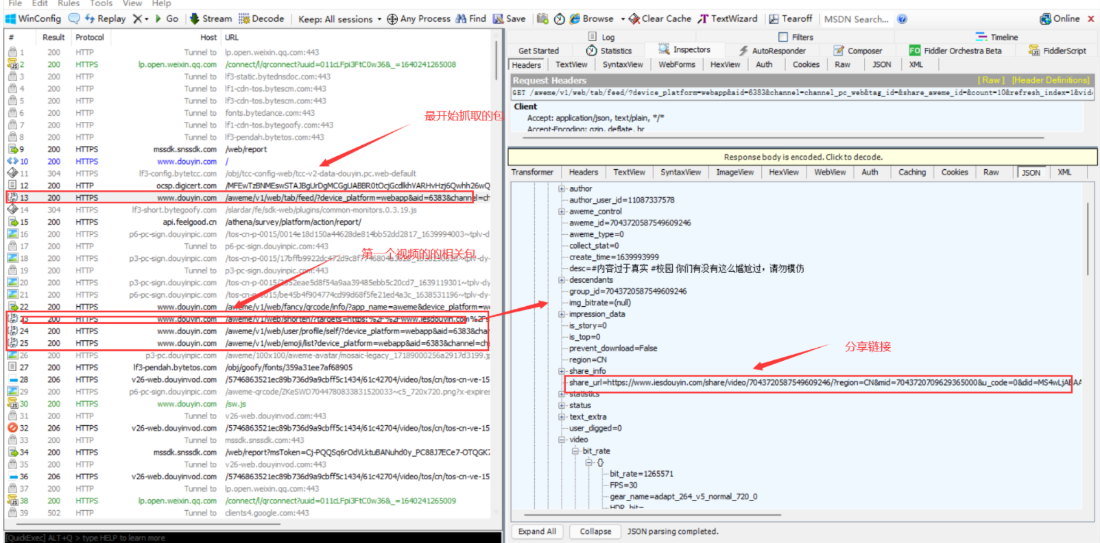Viewport: 1100px width, 543px height.
Task: Click the blue help icon
Action: [902, 18]
